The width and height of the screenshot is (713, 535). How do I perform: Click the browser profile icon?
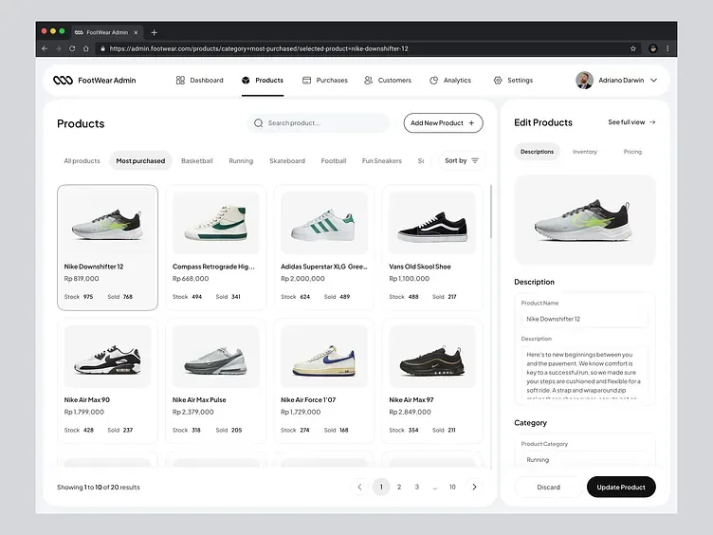point(653,48)
